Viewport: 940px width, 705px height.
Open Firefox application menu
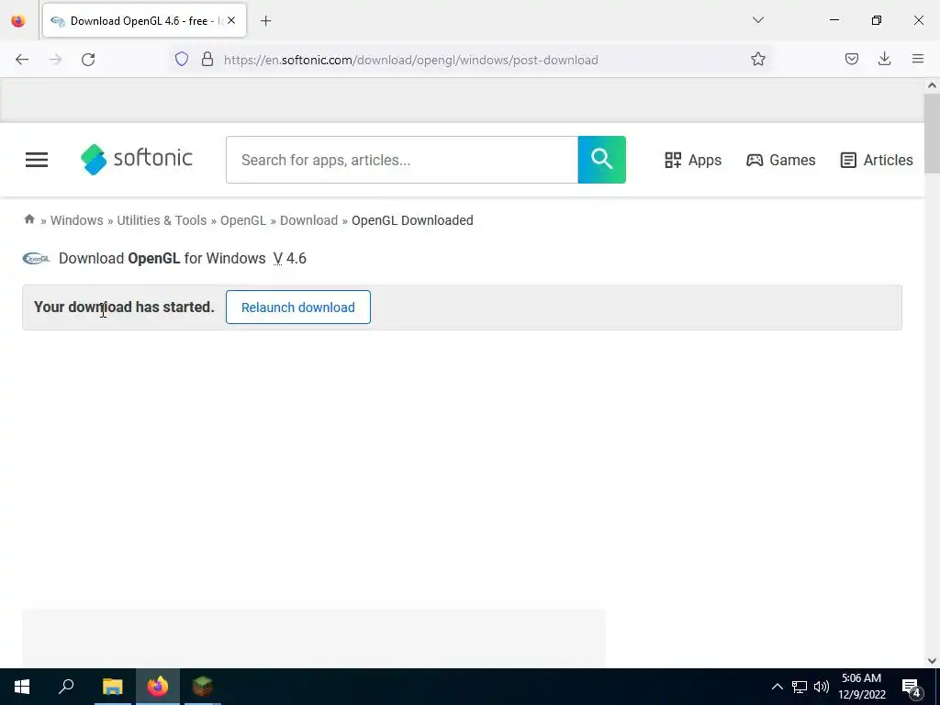[x=918, y=59]
